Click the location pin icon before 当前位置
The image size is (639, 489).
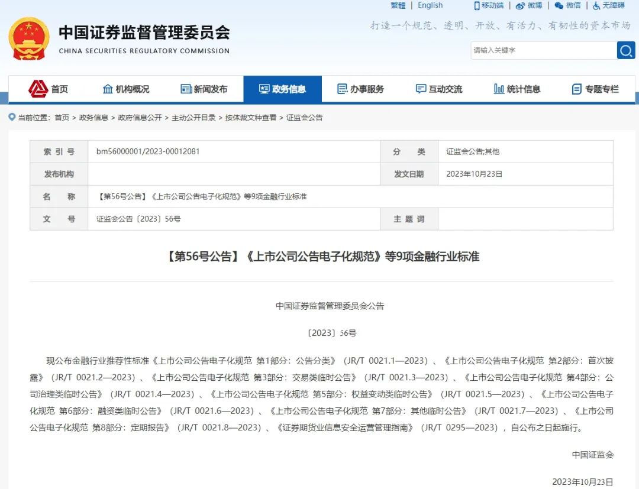12,117
